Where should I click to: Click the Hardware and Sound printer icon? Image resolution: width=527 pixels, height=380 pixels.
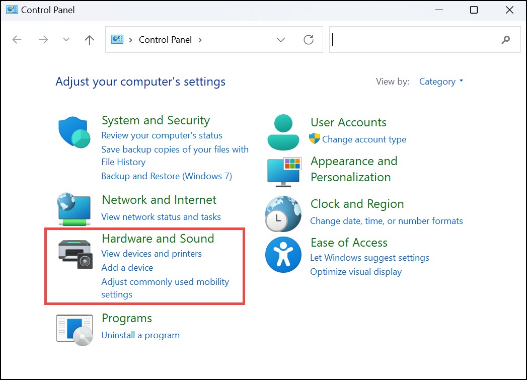click(75, 254)
